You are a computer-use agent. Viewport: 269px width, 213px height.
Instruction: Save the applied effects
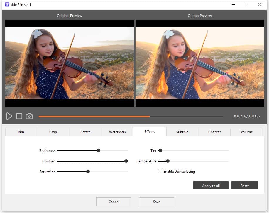(156, 201)
